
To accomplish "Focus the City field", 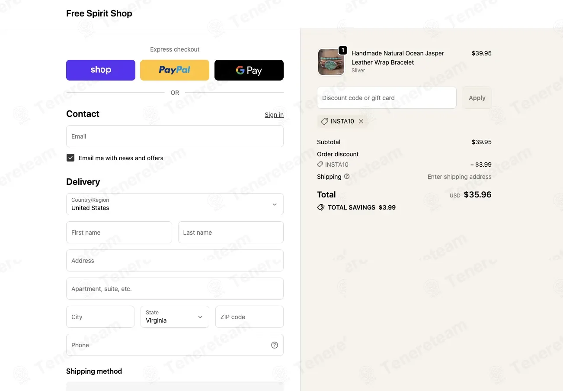I will click(100, 317).
